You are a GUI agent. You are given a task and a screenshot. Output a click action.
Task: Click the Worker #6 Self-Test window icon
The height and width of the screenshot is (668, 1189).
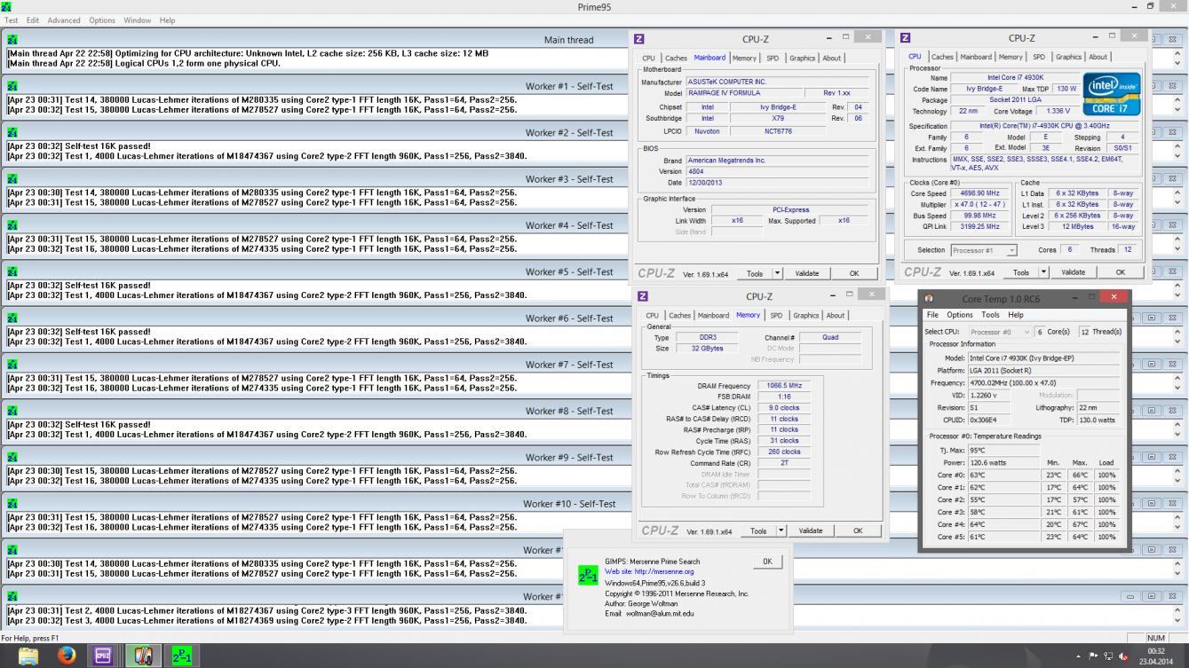(x=12, y=318)
